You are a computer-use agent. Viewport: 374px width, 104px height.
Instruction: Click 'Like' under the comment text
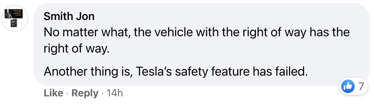click(x=53, y=93)
